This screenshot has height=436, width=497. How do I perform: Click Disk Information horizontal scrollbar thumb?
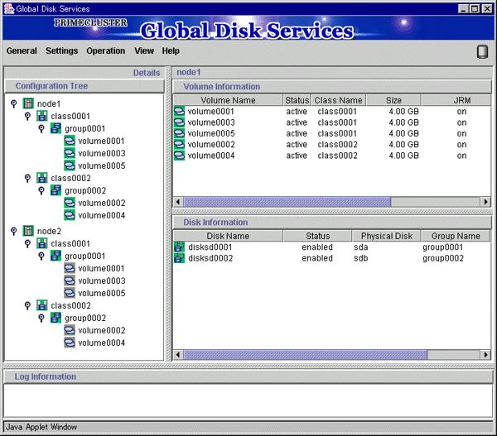(x=305, y=355)
